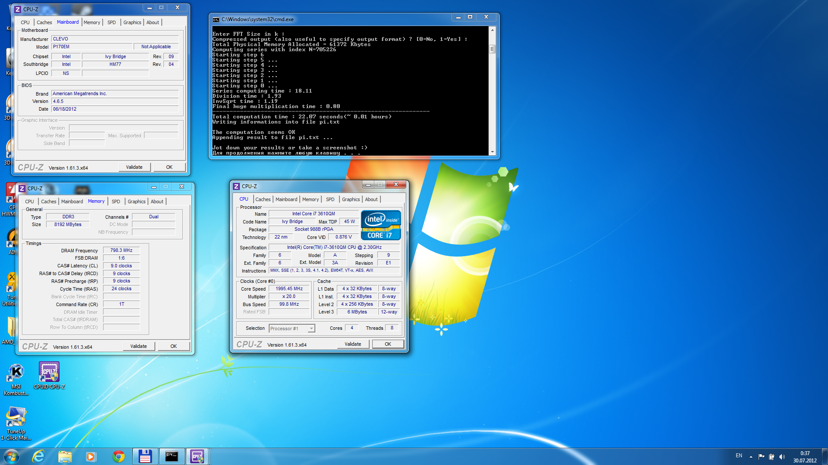Click the BIOS Date value 06/18/2012

click(x=115, y=109)
